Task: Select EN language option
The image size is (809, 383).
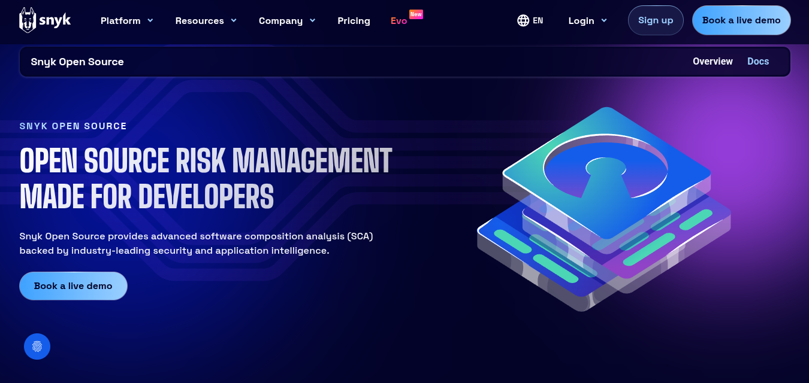Action: point(537,20)
